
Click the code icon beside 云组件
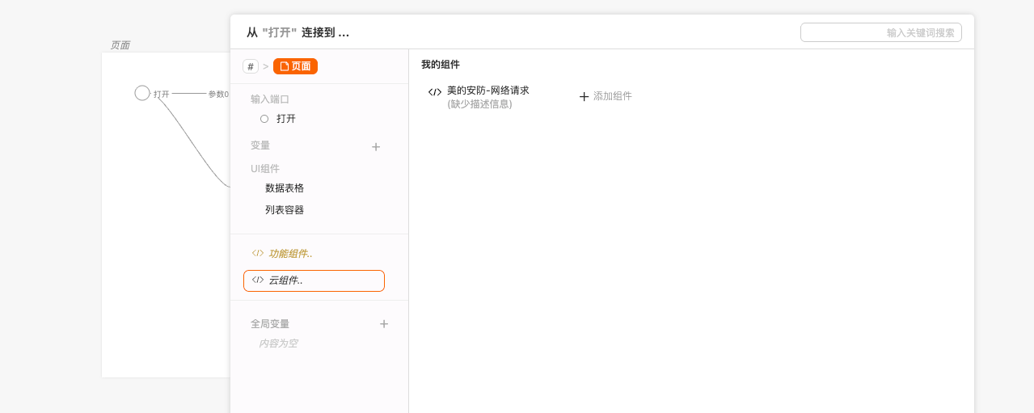(258, 280)
